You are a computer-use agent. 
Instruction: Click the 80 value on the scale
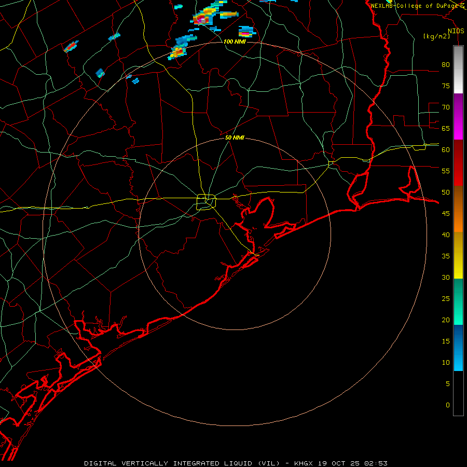click(x=446, y=65)
